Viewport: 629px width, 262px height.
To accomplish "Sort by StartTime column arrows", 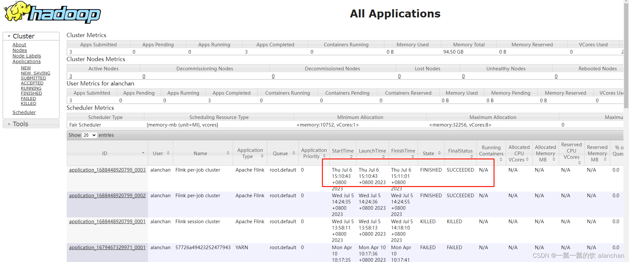I will pos(351,156).
